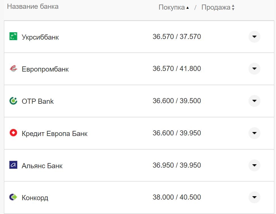Click the OTP Bank green logo icon
This screenshot has height=214, width=276.
[13, 101]
